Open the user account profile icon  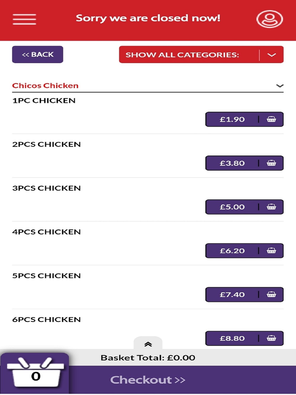(x=269, y=19)
